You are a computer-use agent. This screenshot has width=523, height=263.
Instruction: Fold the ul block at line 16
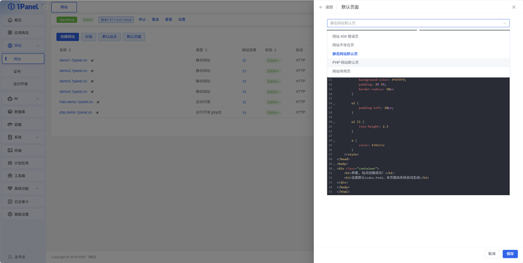tap(334, 104)
